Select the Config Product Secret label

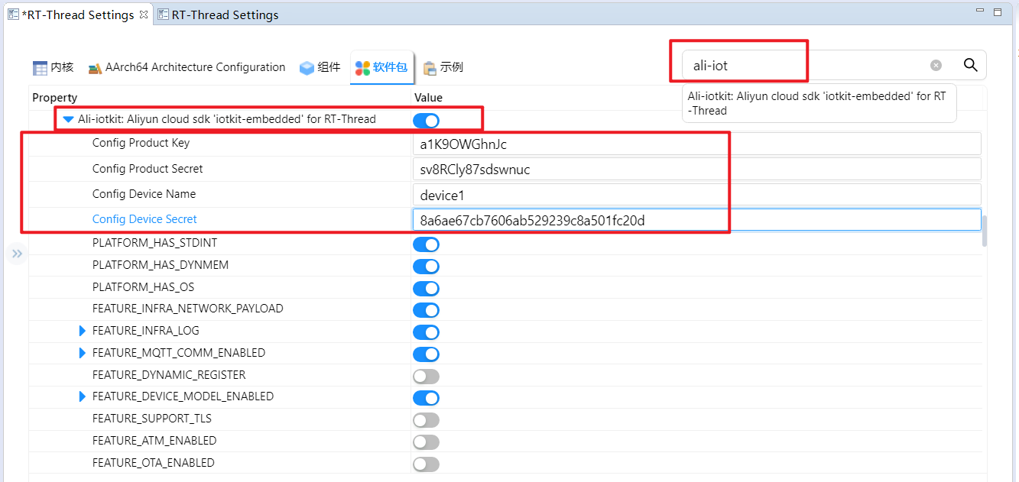coord(148,169)
